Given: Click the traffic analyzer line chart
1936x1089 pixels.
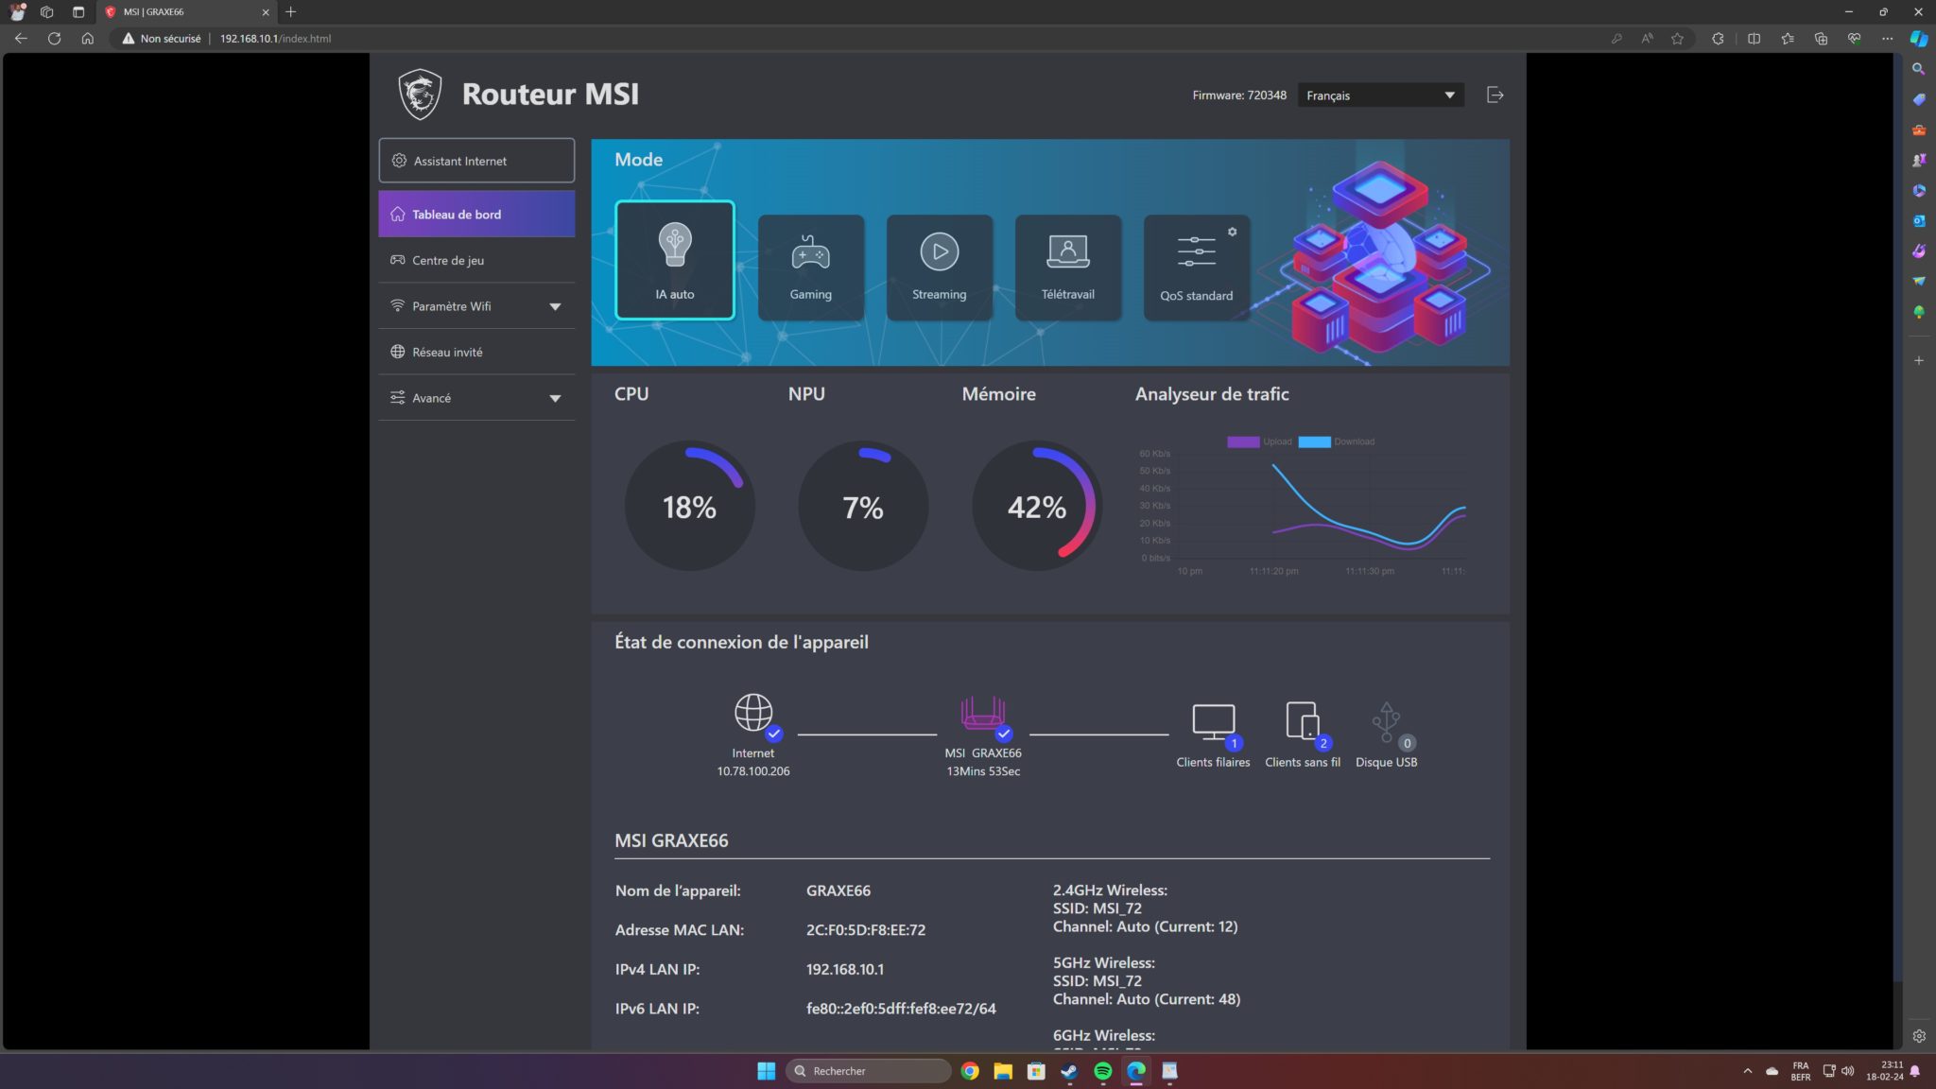Looking at the screenshot, I should point(1304,508).
